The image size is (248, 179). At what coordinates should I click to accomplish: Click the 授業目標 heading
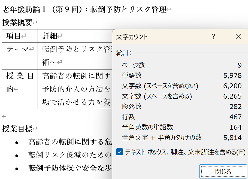(17, 129)
